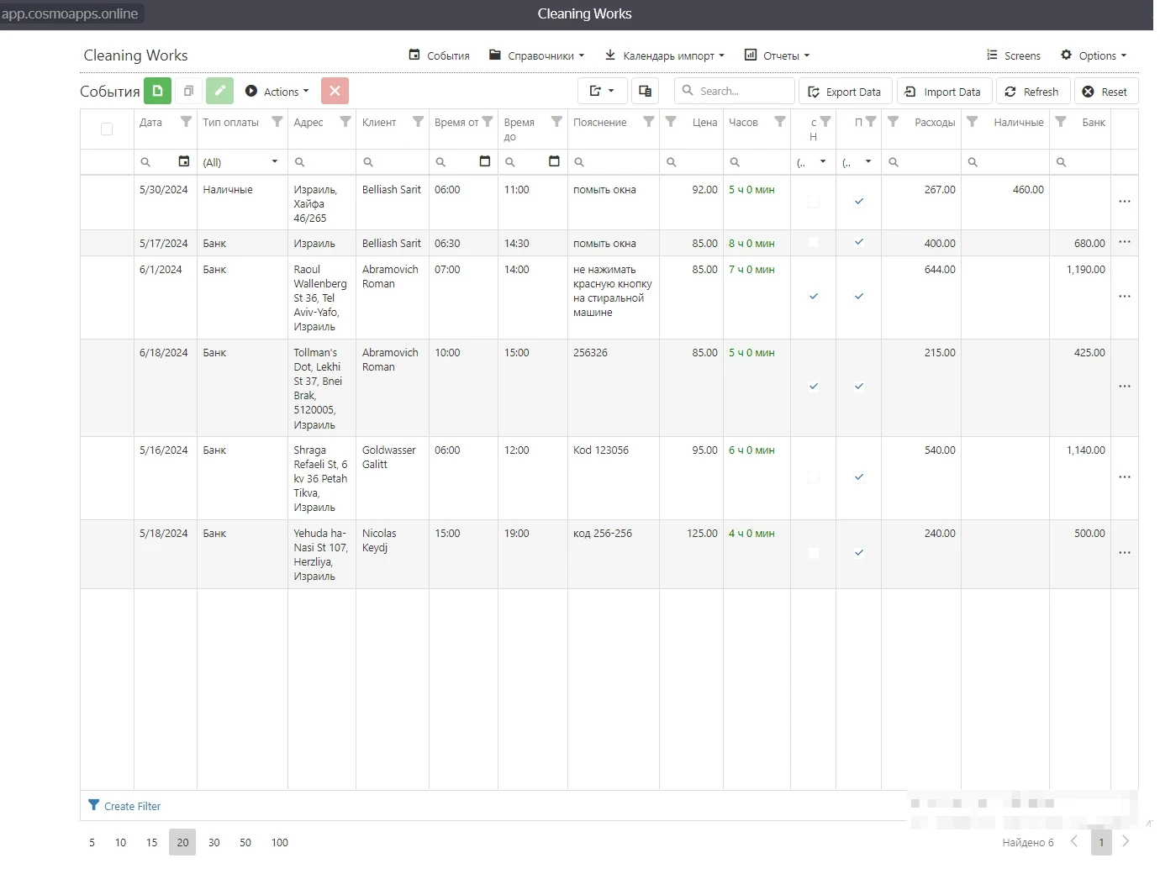Click the Search input field

pos(735,91)
